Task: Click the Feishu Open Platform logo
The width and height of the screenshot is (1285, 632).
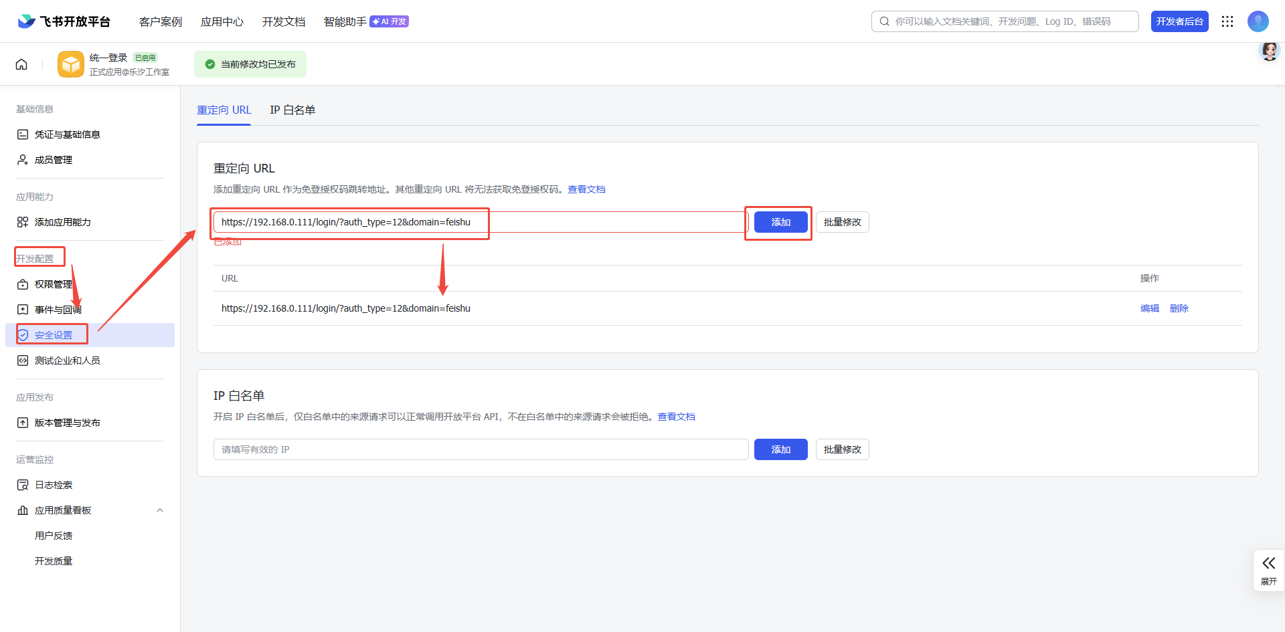Action: tap(64, 21)
